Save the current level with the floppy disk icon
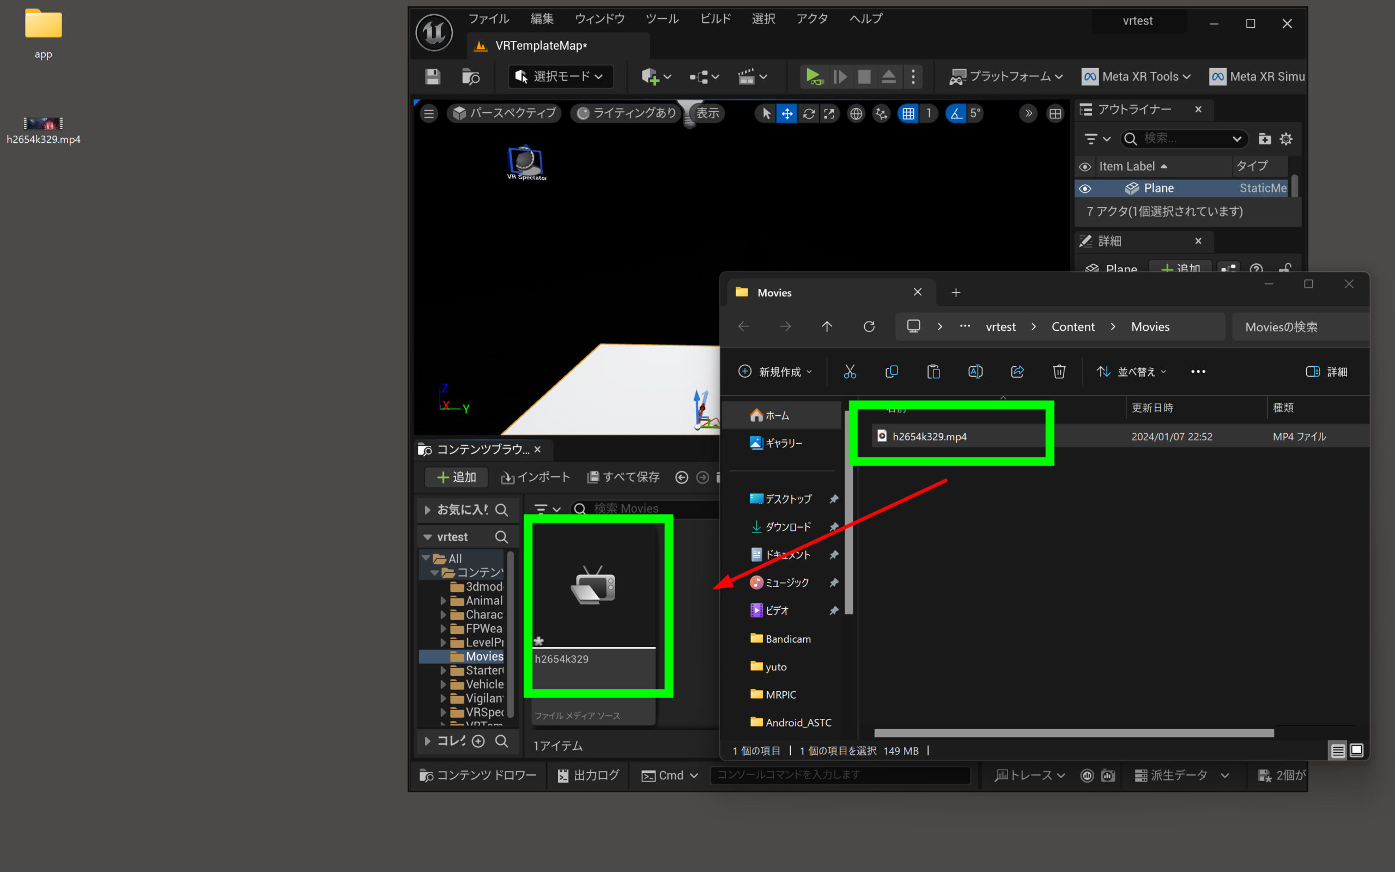Viewport: 1395px width, 872px height. tap(433, 76)
